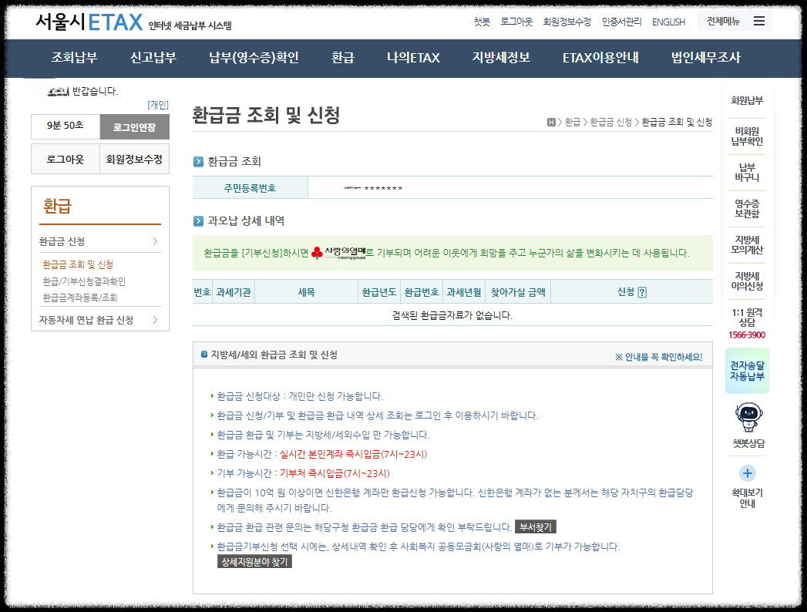This screenshot has height=612, width=807.
Task: Click the top bar 회원정보수정 link
Action: pyautogui.click(x=567, y=22)
